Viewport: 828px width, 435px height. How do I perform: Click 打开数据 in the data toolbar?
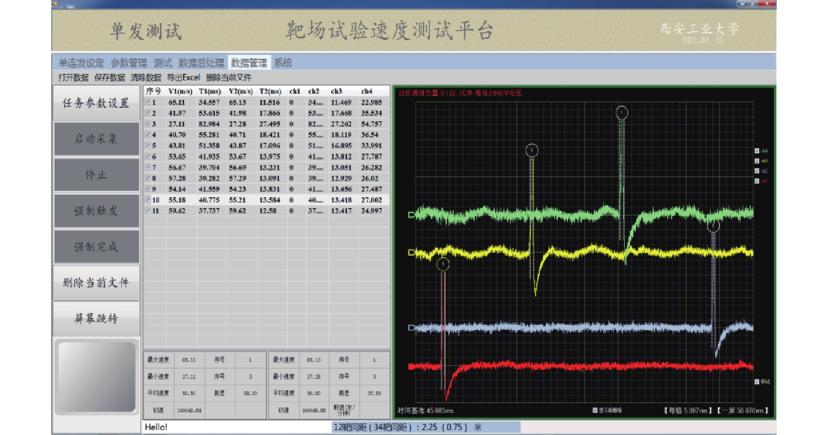click(x=73, y=78)
